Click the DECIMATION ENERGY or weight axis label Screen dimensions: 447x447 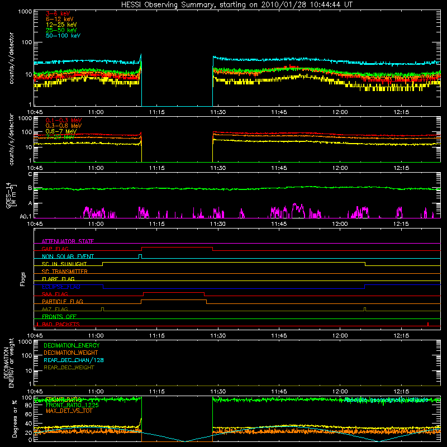click(x=8, y=363)
